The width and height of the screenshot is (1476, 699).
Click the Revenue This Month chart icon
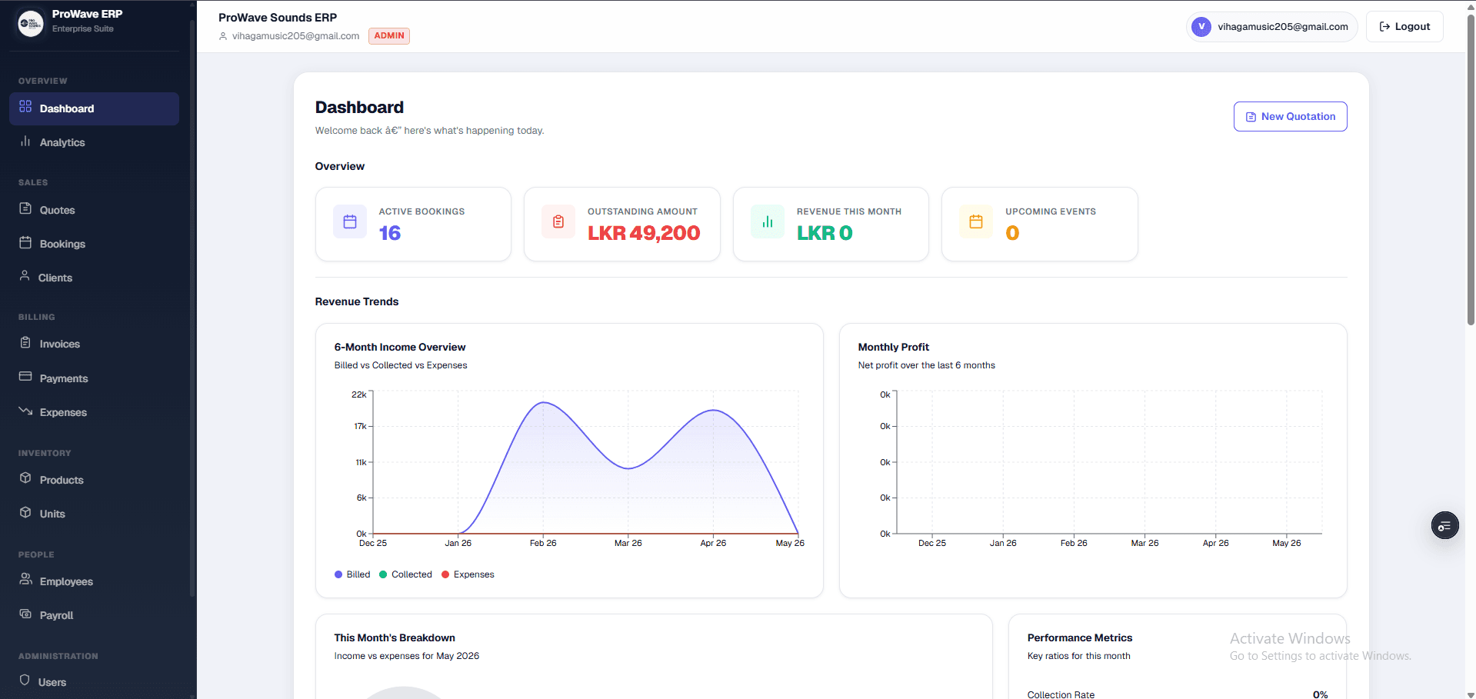768,221
